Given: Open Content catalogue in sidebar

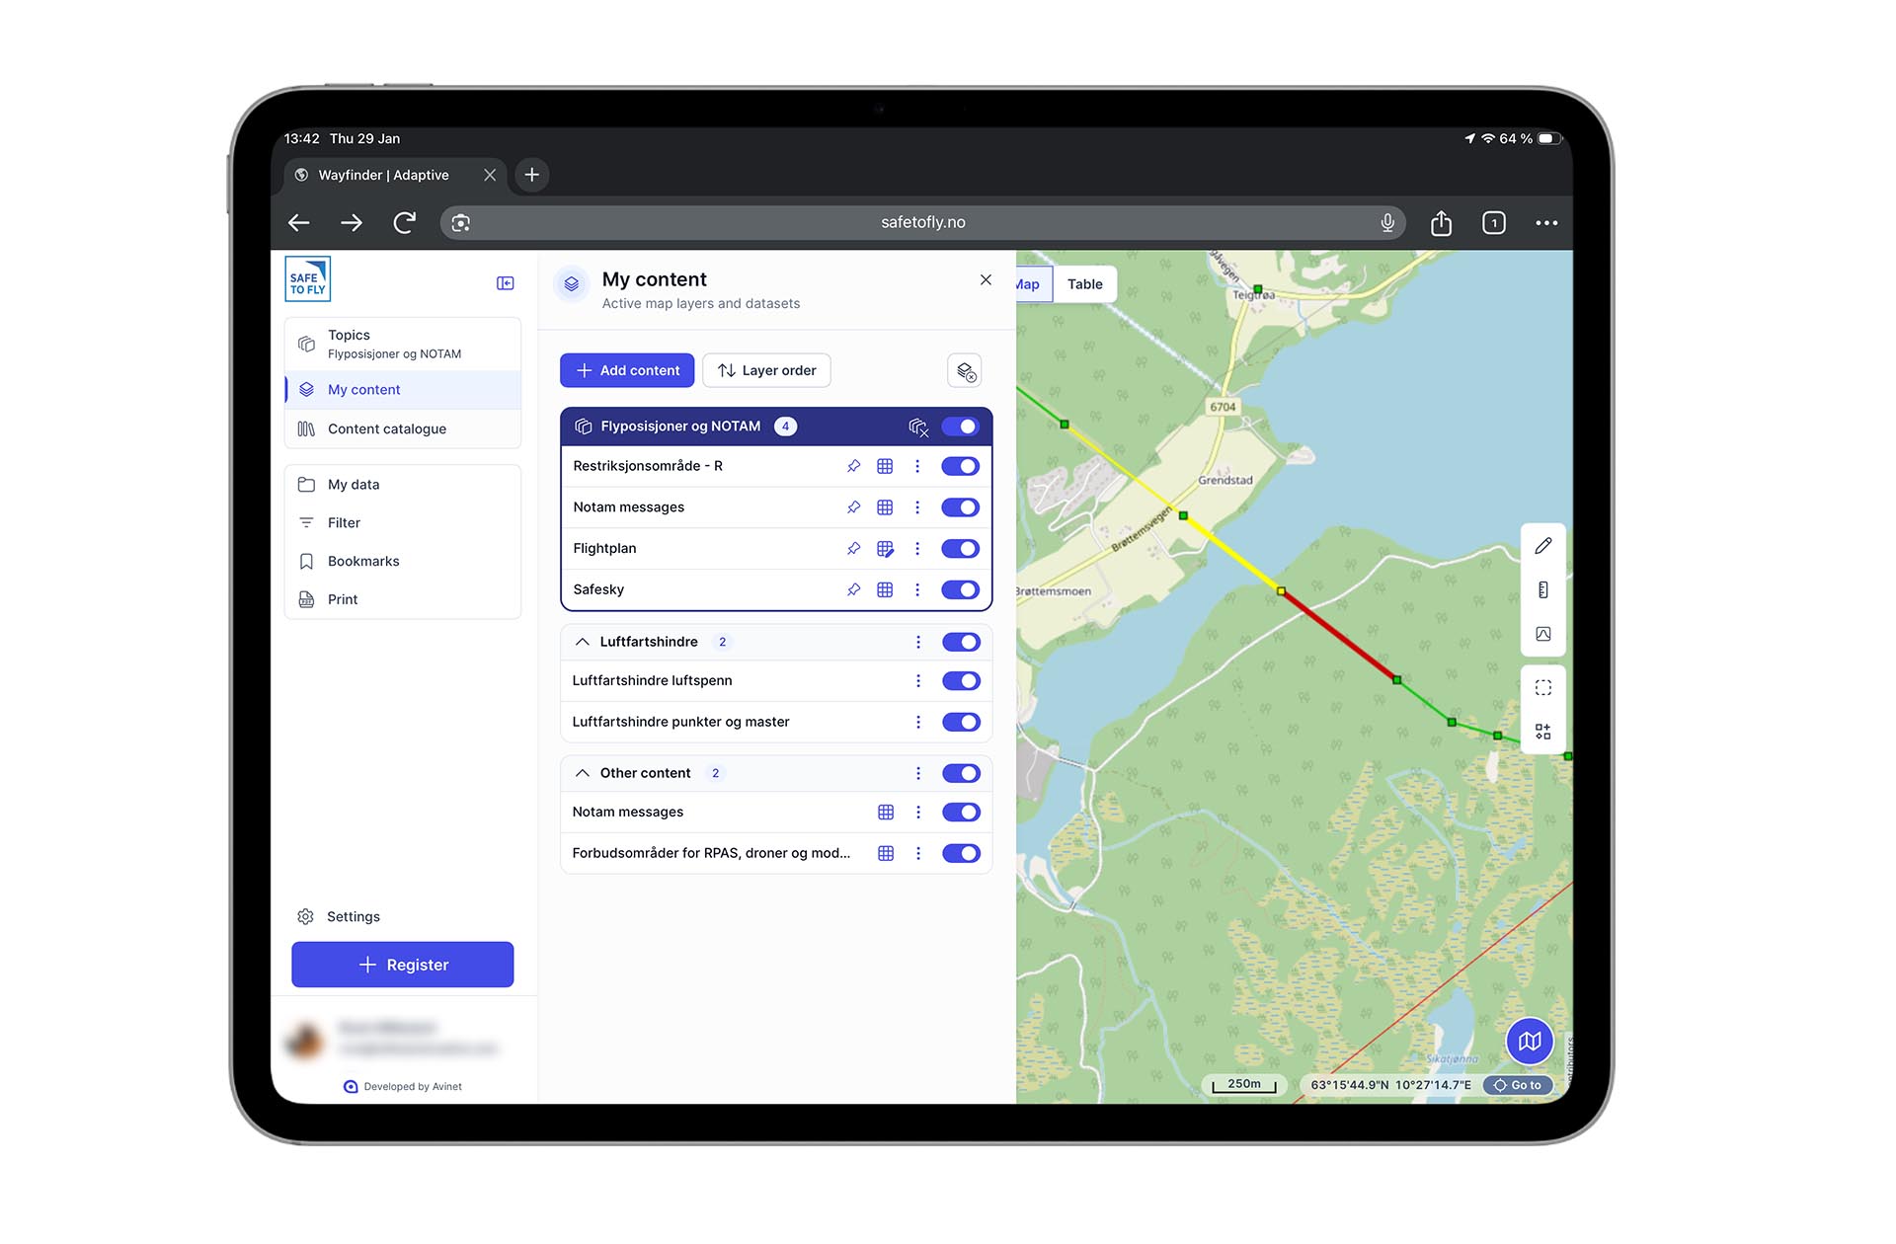Looking at the screenshot, I should click(x=386, y=428).
